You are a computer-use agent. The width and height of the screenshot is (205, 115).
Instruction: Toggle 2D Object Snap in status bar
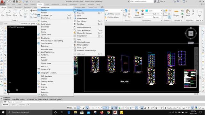click(107, 108)
